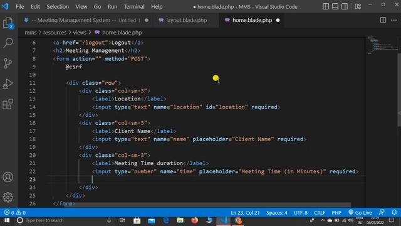Click "Client Name" label text line 17

(x=132, y=131)
